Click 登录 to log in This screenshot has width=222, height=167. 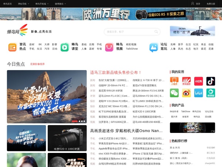(x=198, y=4)
